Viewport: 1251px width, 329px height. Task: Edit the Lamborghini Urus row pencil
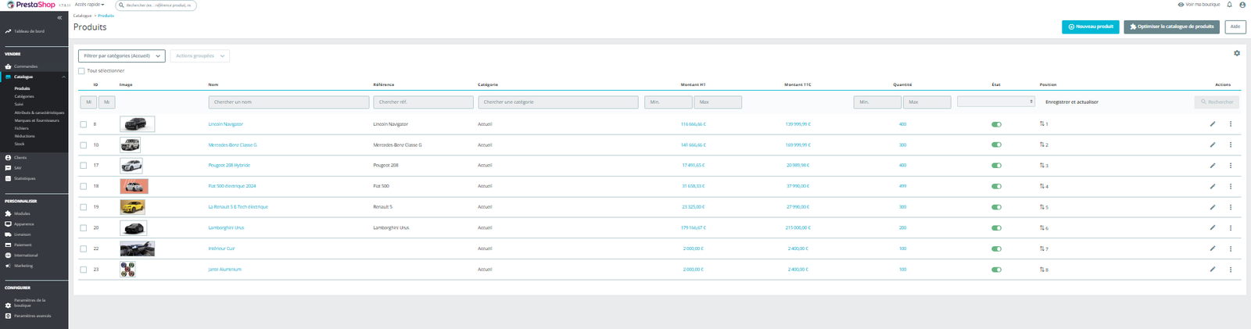coord(1213,227)
